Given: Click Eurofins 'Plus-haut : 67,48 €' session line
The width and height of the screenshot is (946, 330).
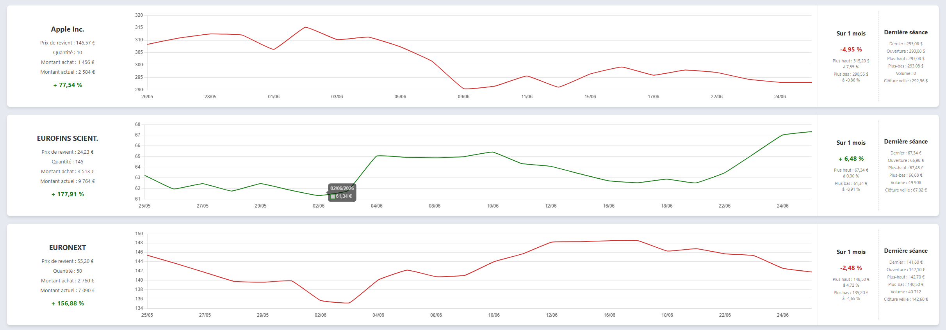Looking at the screenshot, I should (x=906, y=168).
